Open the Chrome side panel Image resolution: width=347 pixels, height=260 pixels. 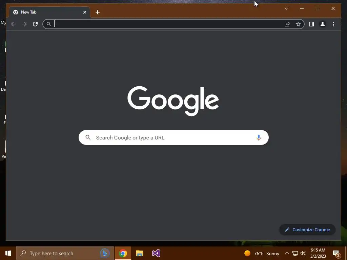click(x=312, y=24)
